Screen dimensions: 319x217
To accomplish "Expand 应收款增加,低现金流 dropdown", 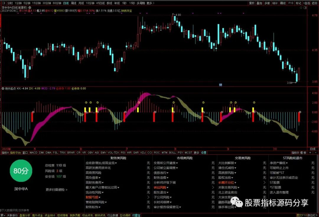I will [101, 163].
